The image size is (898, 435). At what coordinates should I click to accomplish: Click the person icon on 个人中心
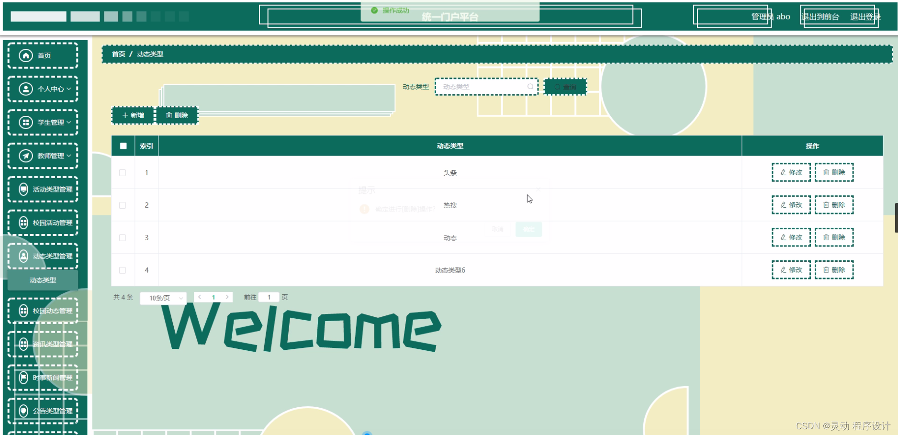point(26,89)
